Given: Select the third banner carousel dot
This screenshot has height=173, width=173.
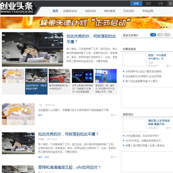Looking at the screenshot, I should tap(164, 27).
